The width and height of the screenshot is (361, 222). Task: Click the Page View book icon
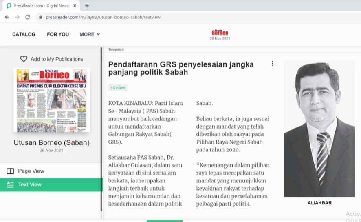click(10, 171)
